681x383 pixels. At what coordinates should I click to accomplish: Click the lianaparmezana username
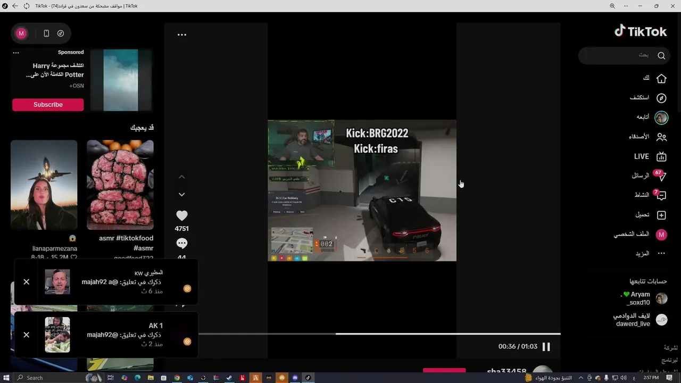[55, 248]
